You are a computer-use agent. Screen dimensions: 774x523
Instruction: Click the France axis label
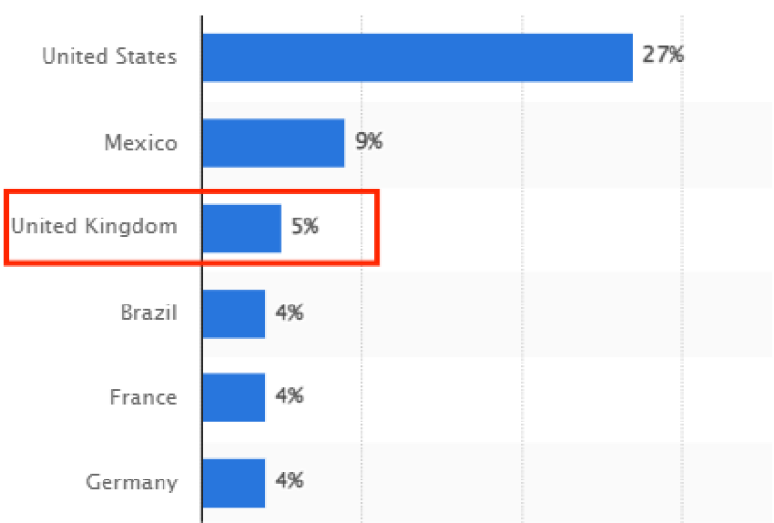coord(144,397)
